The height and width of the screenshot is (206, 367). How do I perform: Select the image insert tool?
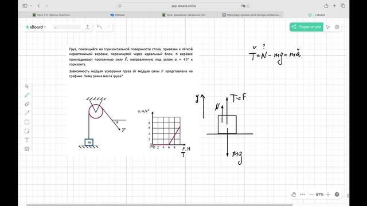click(27, 149)
